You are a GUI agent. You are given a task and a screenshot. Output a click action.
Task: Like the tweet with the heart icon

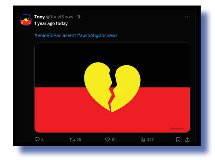(107, 139)
